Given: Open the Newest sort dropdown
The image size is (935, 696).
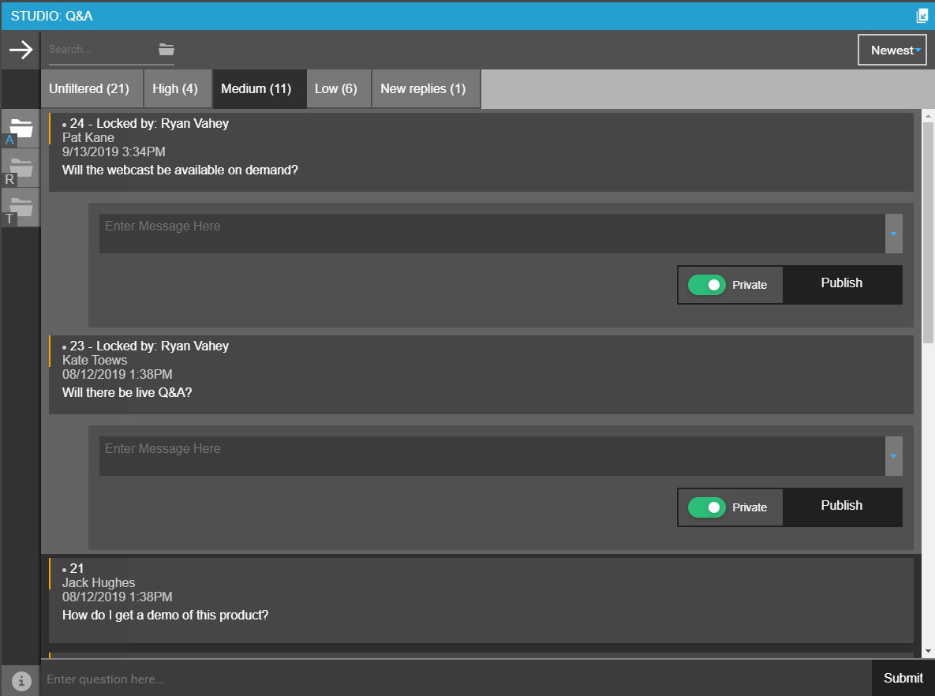Looking at the screenshot, I should (x=892, y=51).
